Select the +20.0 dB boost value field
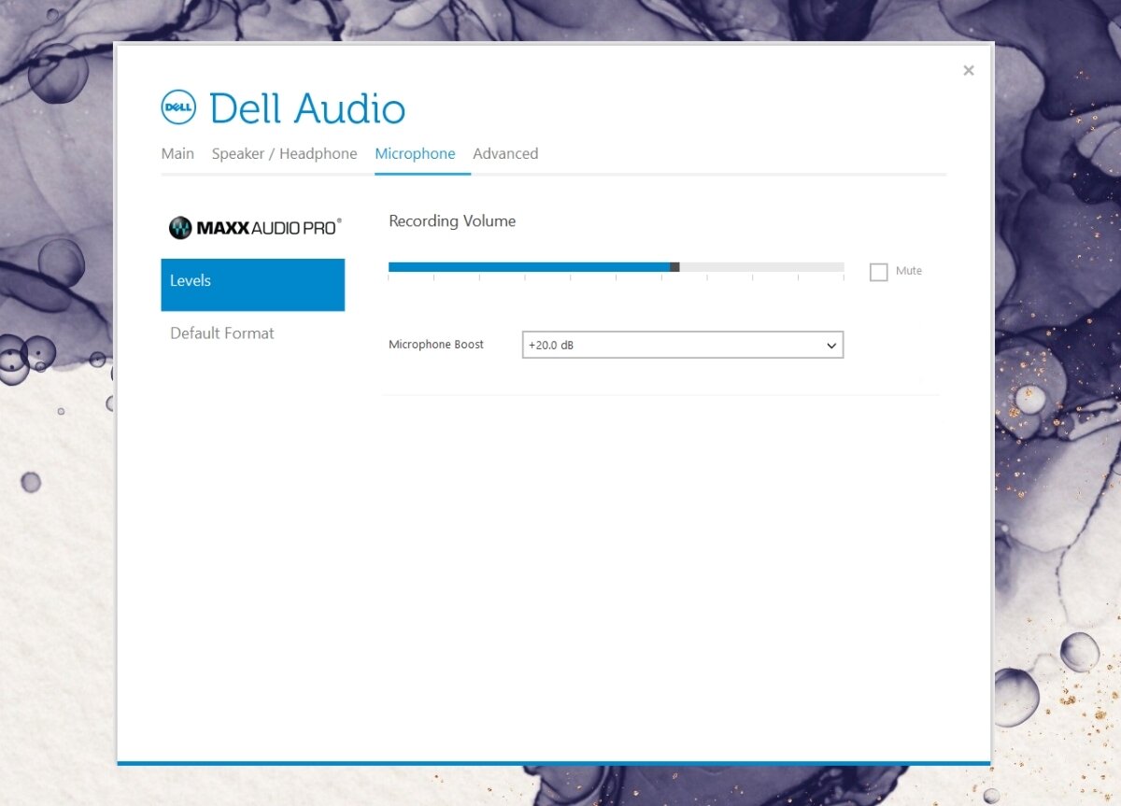Screen dimensions: 1121x806 tap(654, 345)
